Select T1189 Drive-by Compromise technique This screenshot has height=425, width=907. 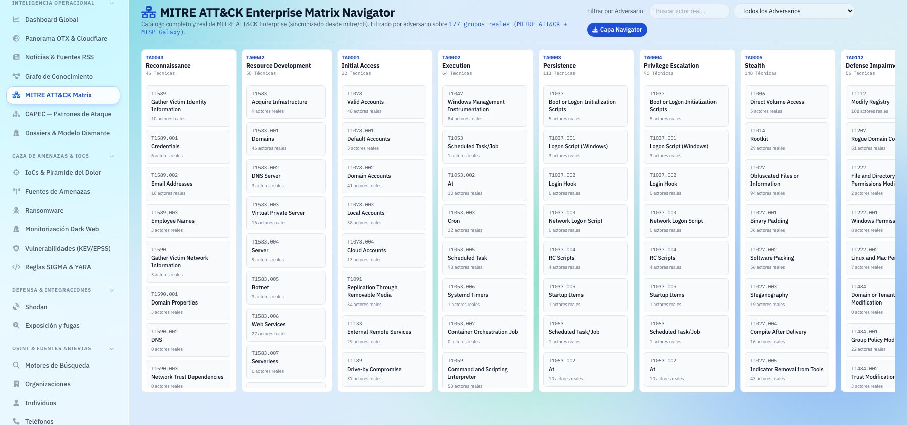click(384, 370)
